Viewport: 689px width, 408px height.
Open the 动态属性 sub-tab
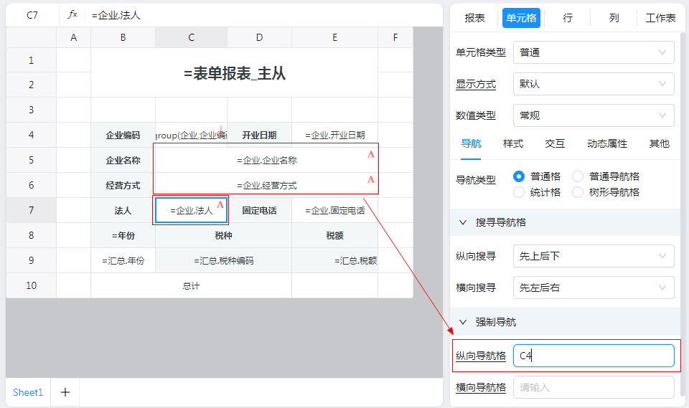point(607,143)
